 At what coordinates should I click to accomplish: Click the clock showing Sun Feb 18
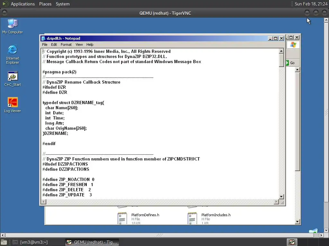[x=311, y=4]
